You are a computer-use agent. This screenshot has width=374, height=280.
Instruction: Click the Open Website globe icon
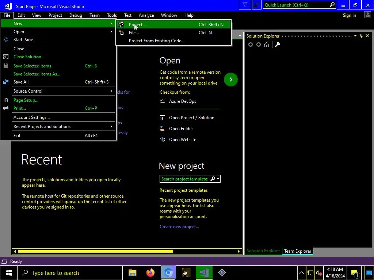[163, 140]
